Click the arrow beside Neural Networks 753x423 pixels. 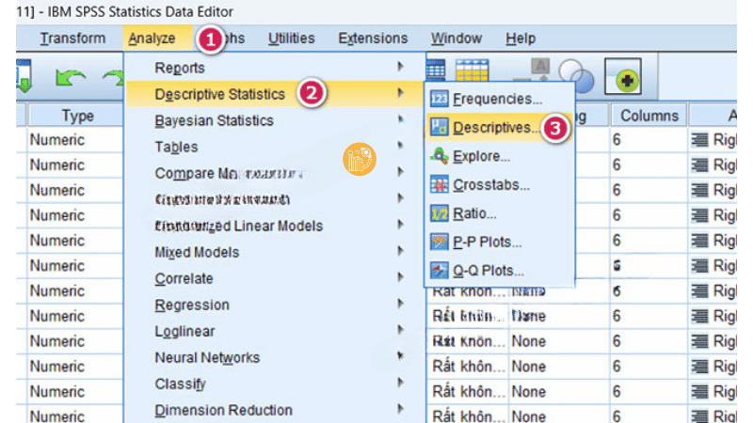coord(400,356)
